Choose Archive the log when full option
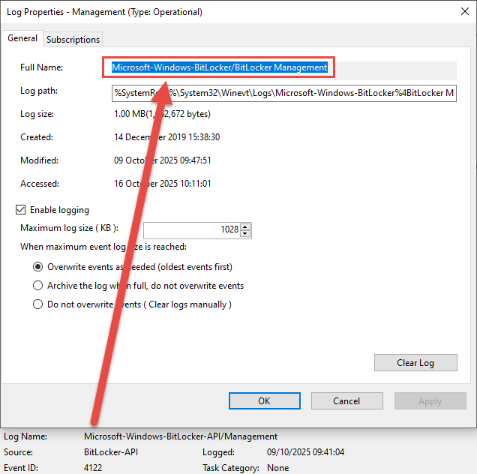This screenshot has height=474, width=477. point(38,286)
